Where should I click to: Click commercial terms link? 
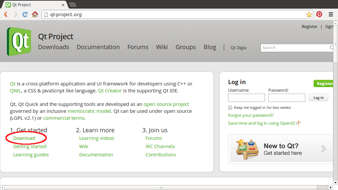[x=64, y=118]
